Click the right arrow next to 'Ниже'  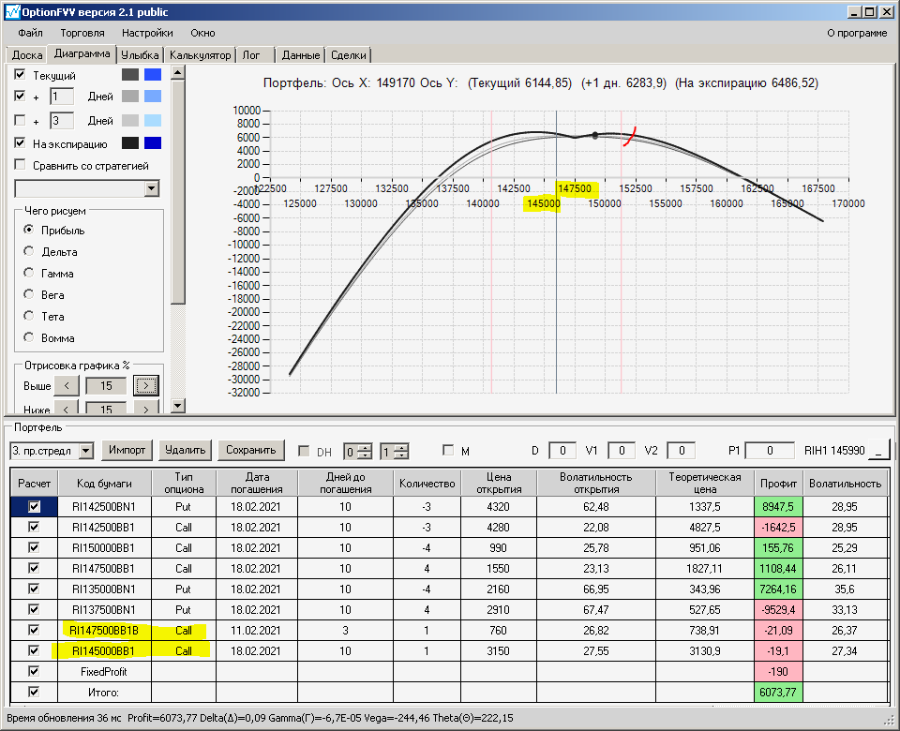coord(145,409)
